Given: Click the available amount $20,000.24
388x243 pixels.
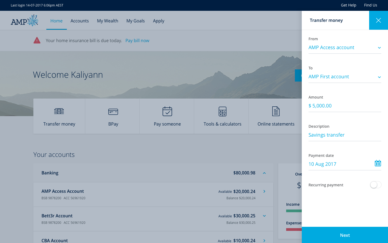Looking at the screenshot, I should click(x=244, y=191).
